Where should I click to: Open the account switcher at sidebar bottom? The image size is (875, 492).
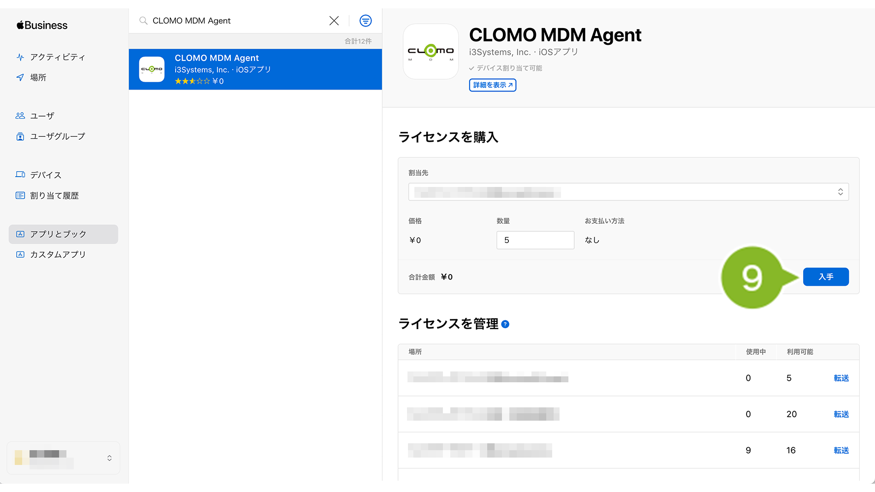pyautogui.click(x=63, y=458)
